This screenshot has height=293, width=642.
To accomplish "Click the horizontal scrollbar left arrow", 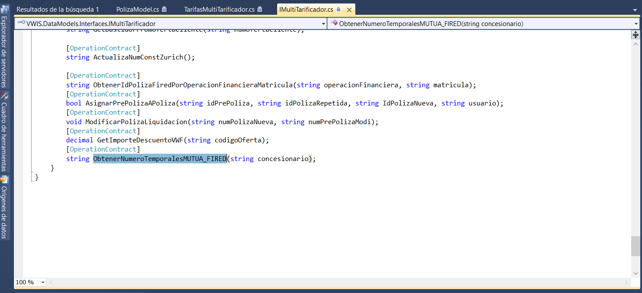I will pos(51,282).
